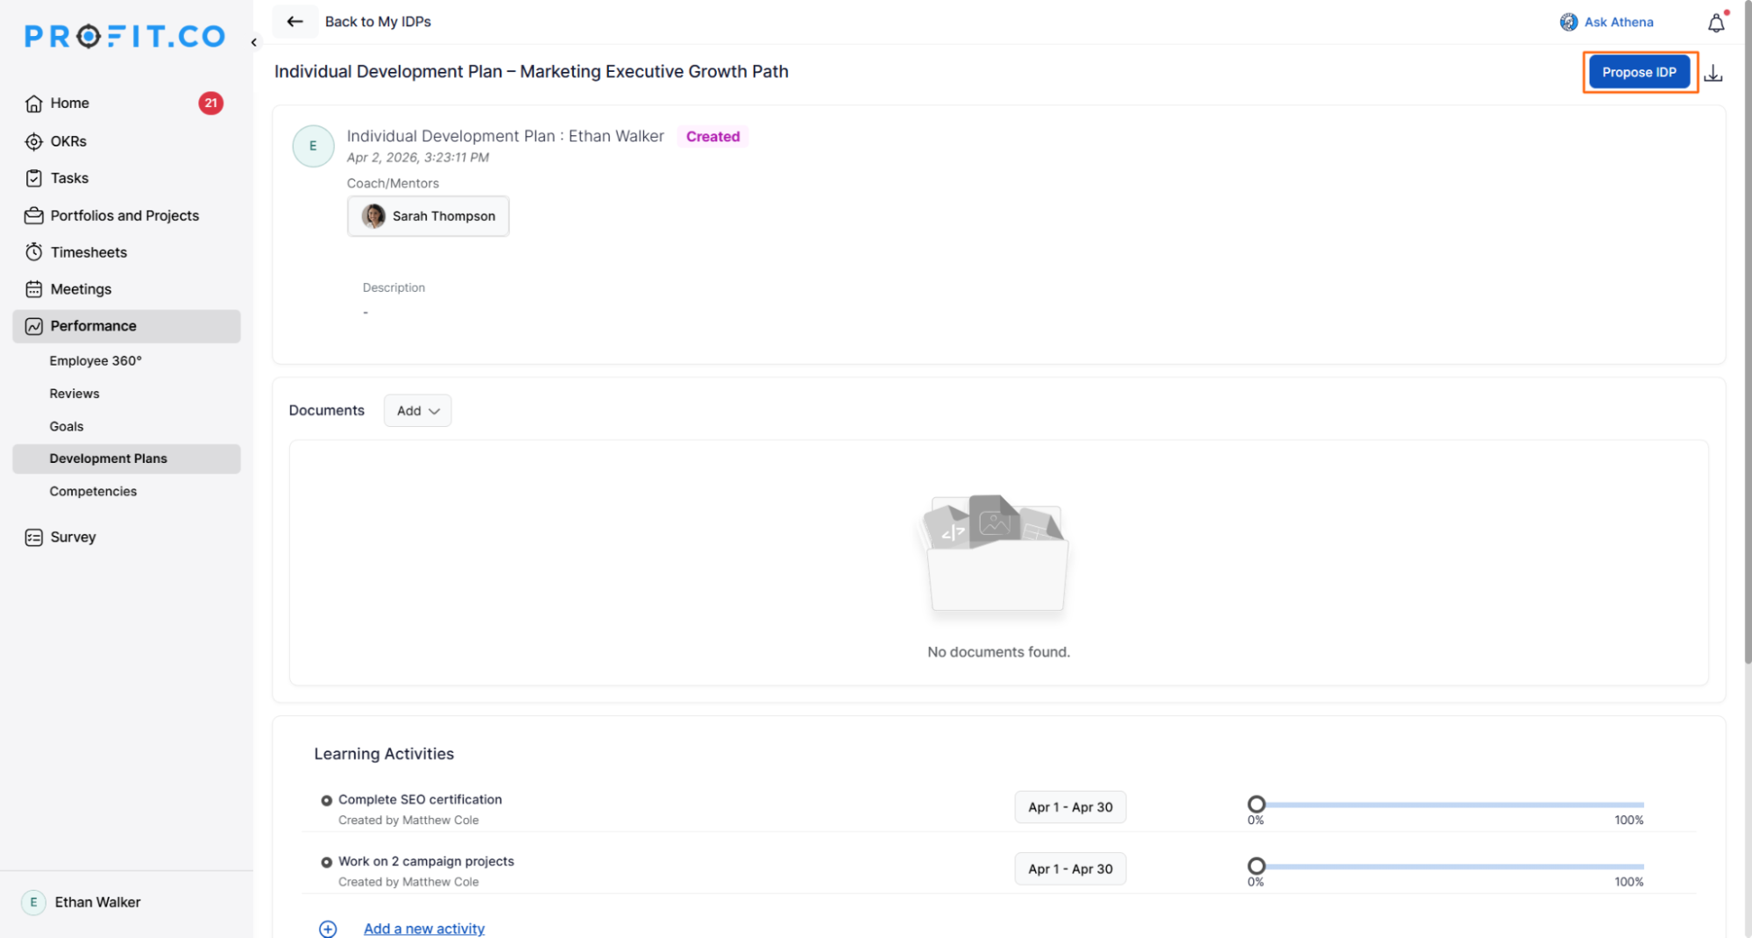Open the Competencies submenu item
This screenshot has width=1752, height=938.
(93, 491)
